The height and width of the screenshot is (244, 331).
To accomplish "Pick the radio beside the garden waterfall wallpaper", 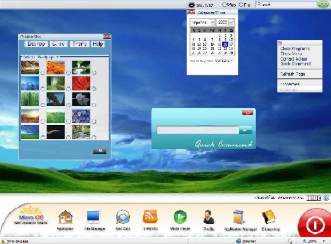I will [x=94, y=137].
